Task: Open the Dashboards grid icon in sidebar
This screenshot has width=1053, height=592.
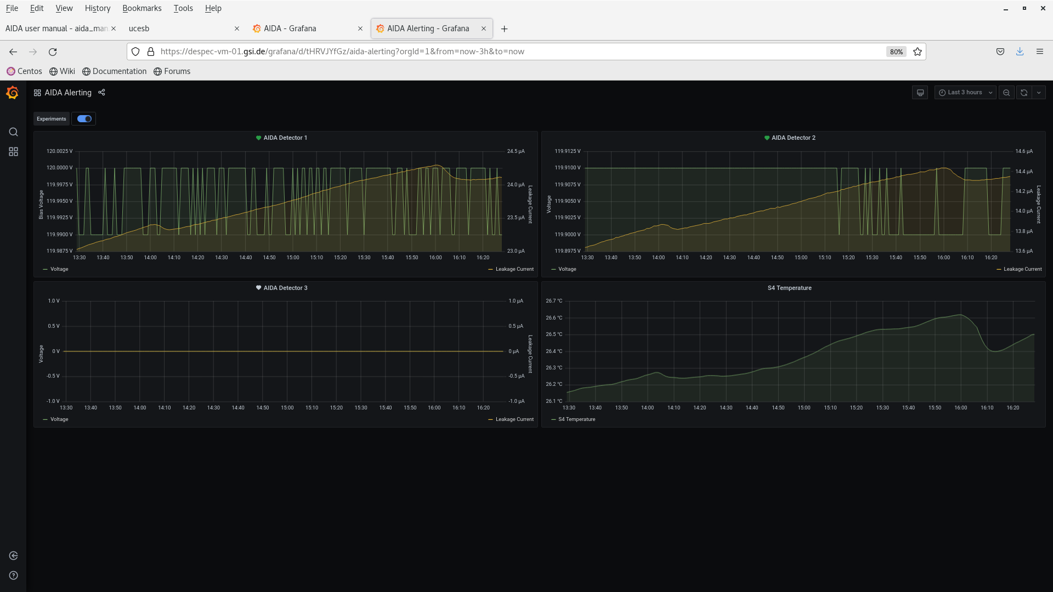Action: (14, 152)
